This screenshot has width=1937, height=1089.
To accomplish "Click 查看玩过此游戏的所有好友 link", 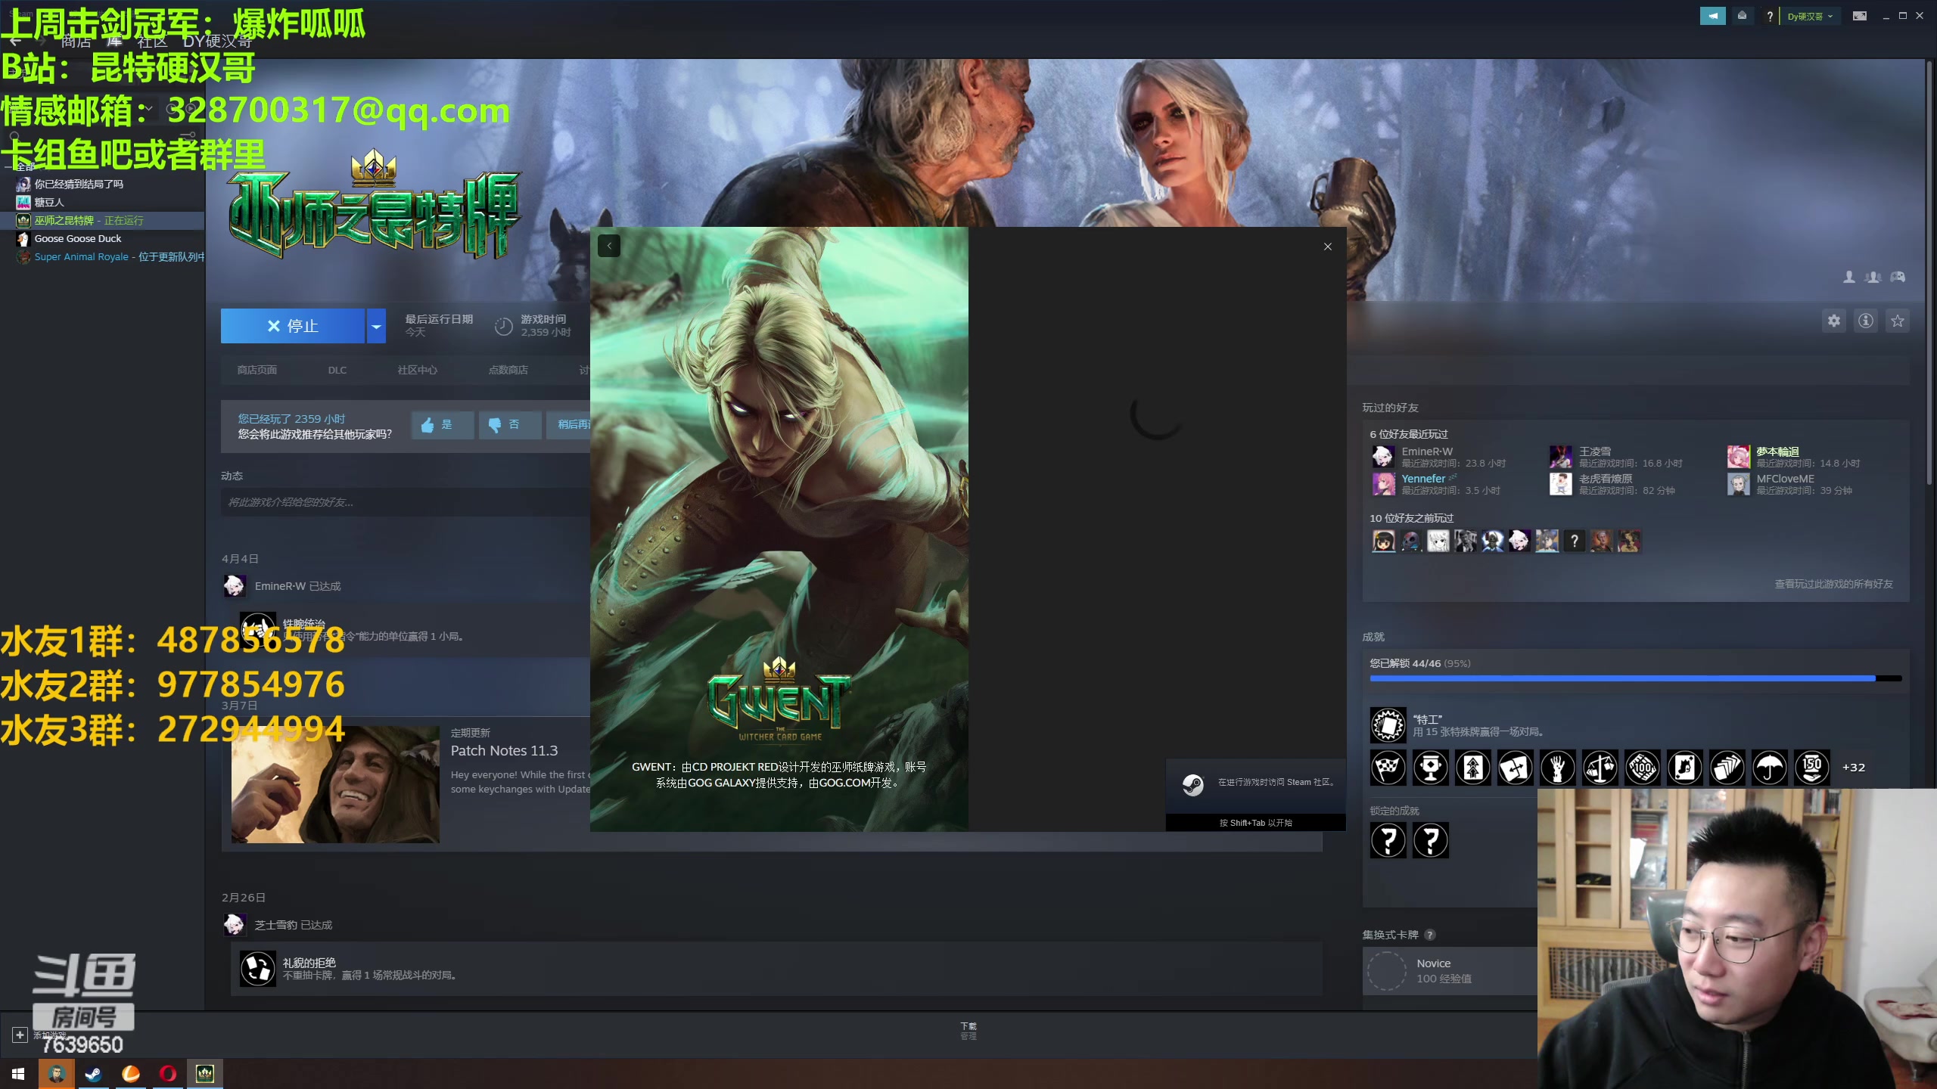I will 1833,584.
